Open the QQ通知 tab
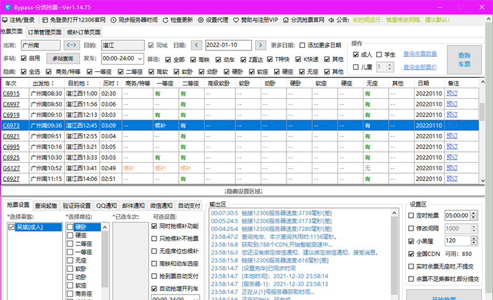 (106, 206)
